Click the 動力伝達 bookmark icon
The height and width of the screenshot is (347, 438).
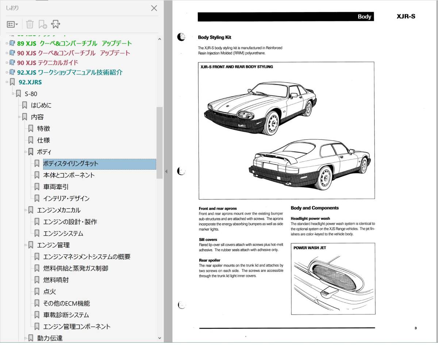tap(31, 338)
